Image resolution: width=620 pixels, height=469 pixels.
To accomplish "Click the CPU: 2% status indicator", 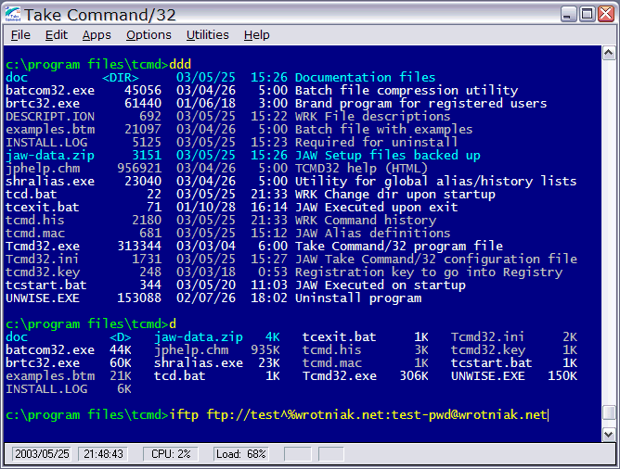I will point(171,454).
